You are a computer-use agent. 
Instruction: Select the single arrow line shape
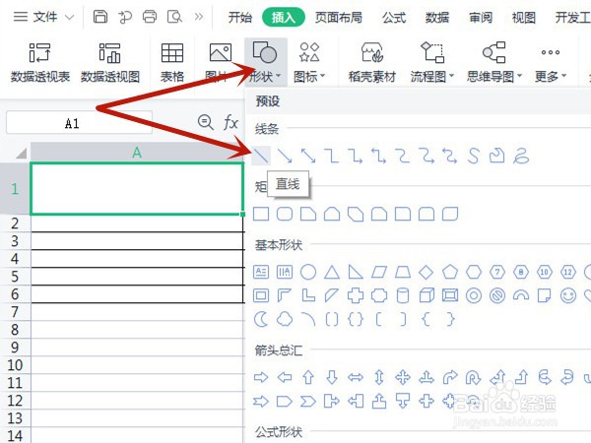(285, 156)
